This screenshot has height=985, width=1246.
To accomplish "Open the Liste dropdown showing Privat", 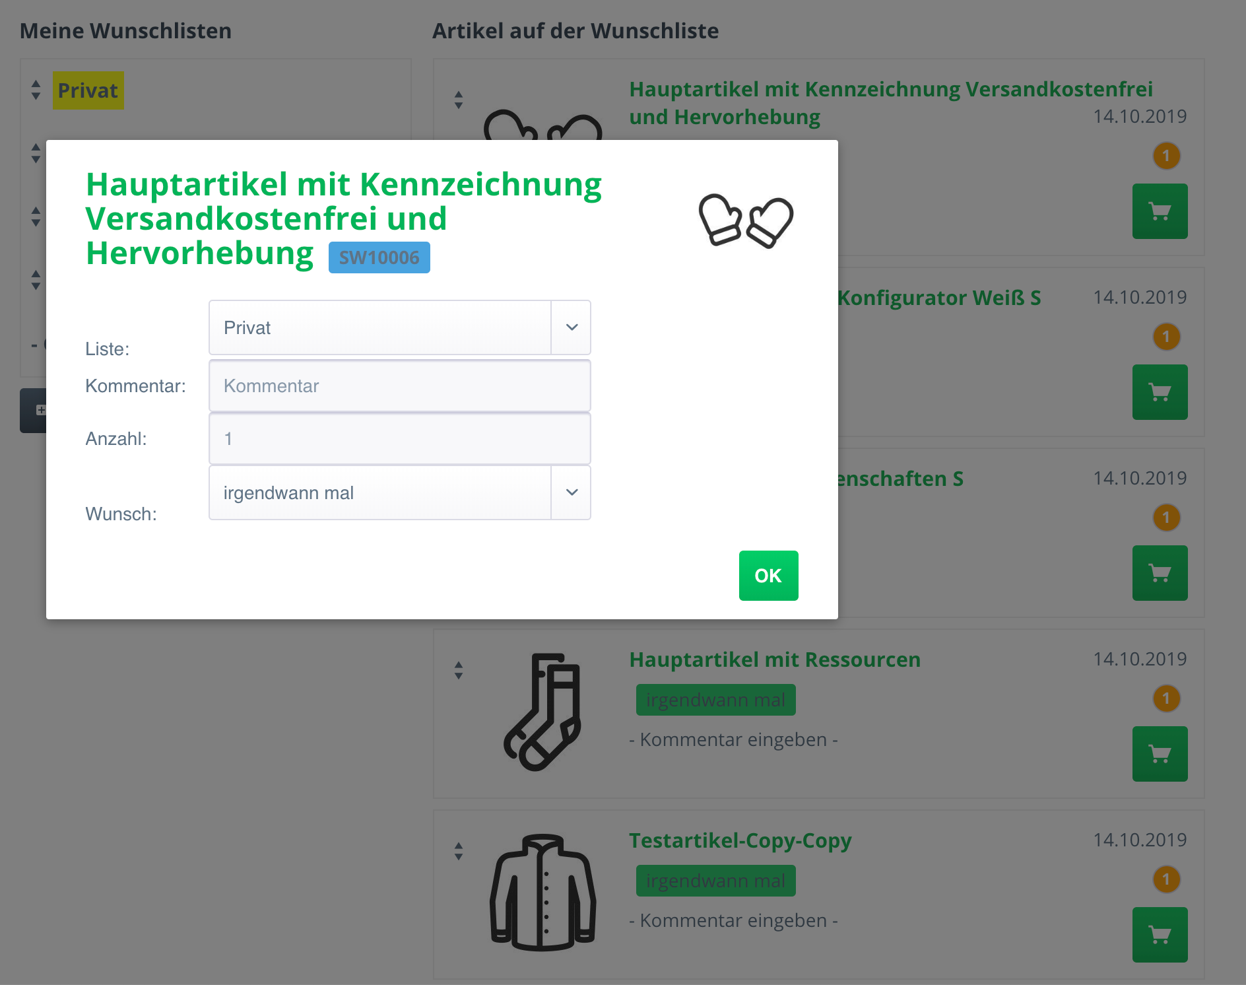I will pos(399,327).
